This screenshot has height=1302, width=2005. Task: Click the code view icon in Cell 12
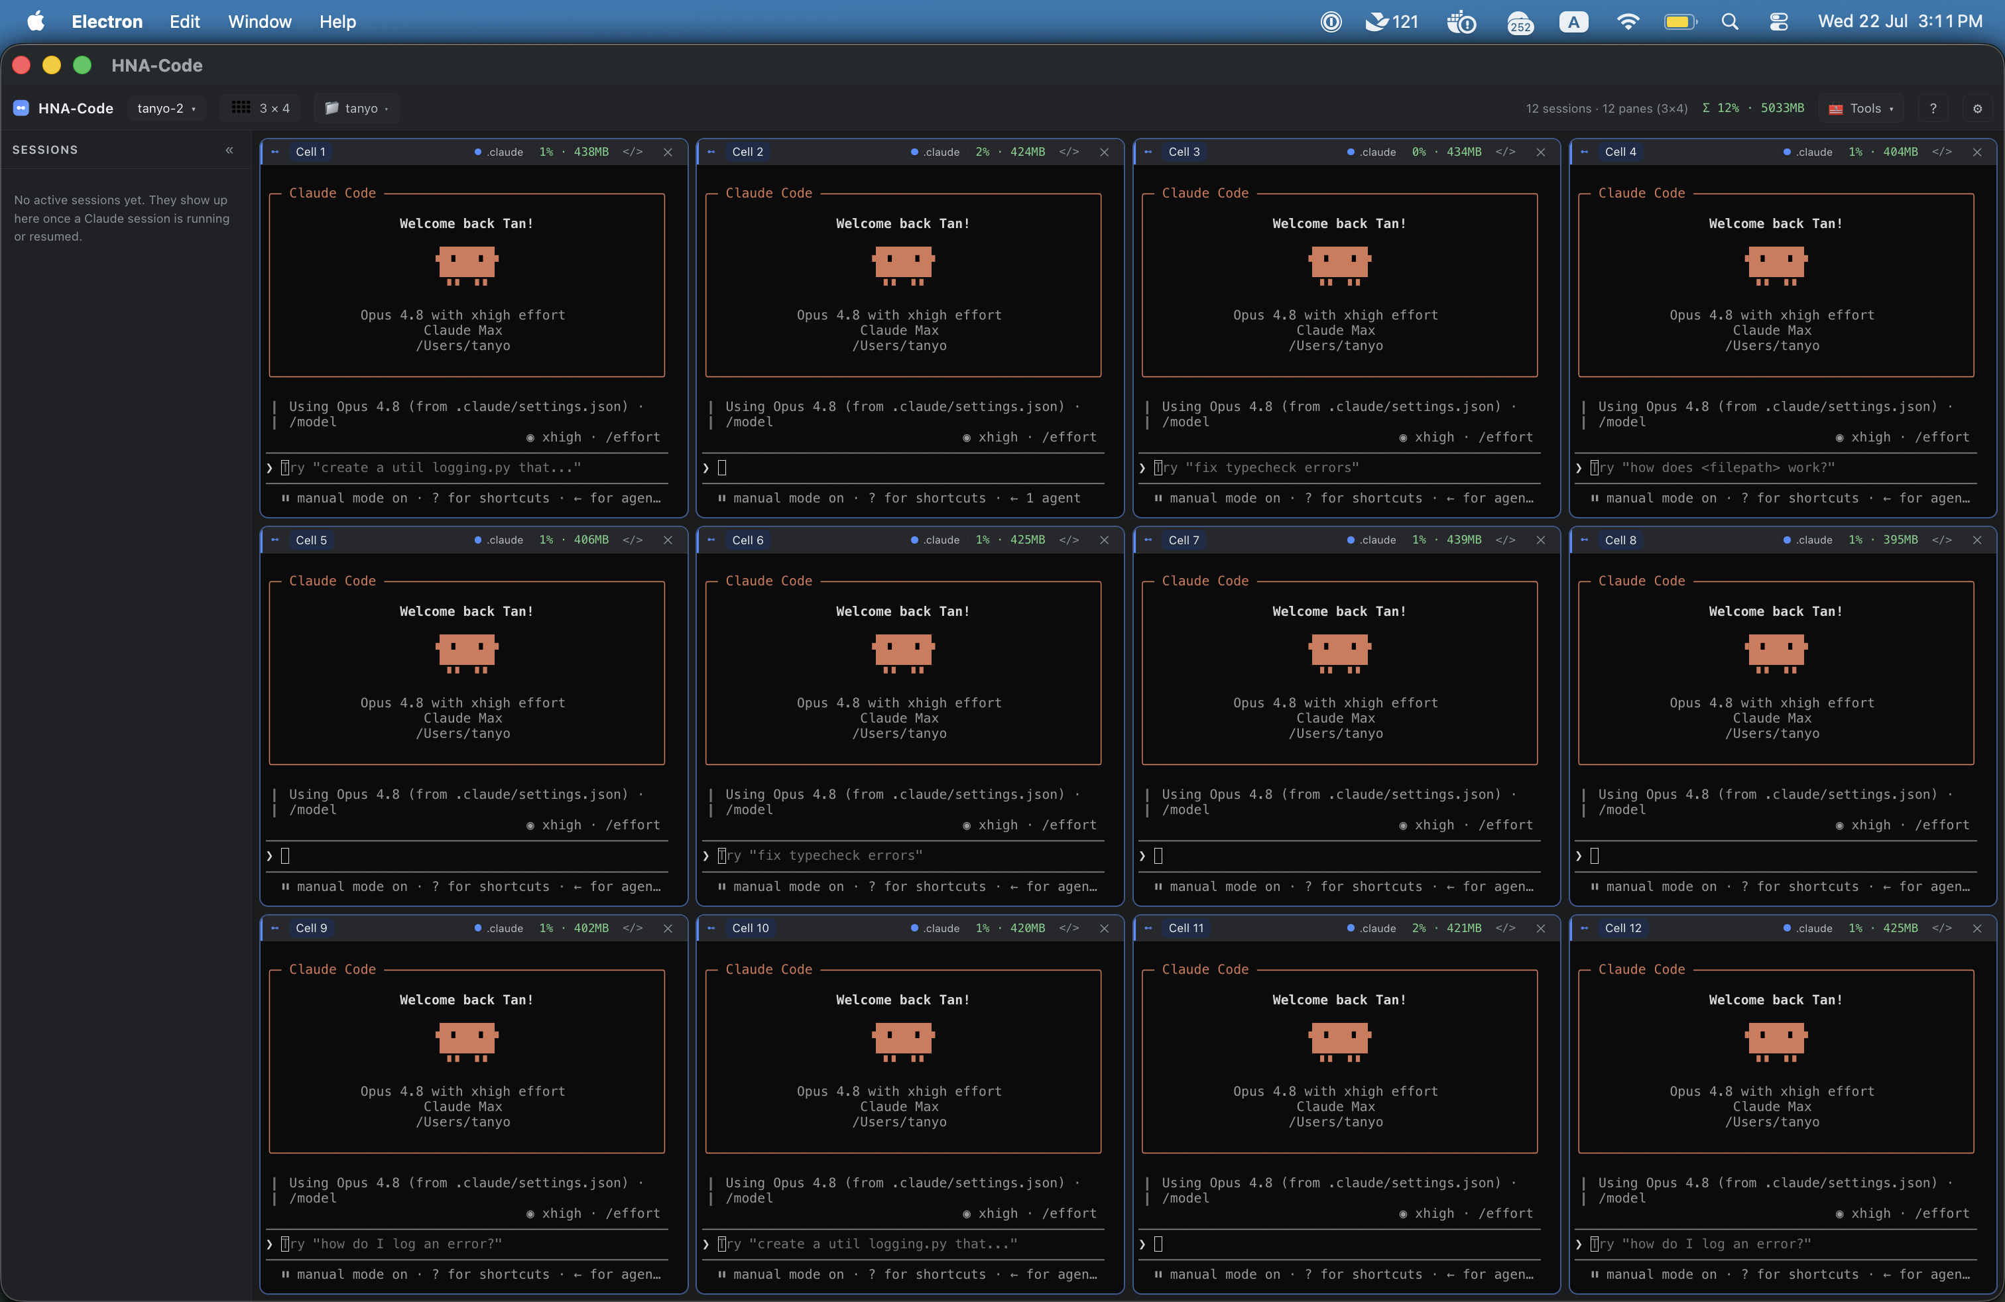coord(1941,928)
